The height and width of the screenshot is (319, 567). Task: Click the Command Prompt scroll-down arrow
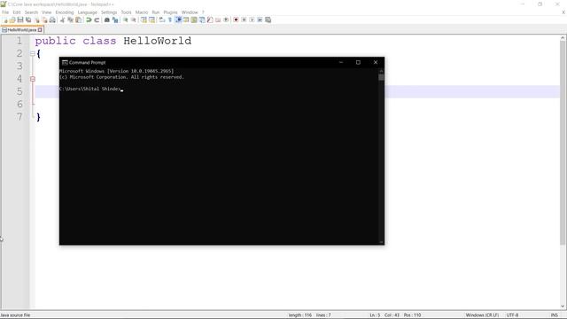tap(381, 242)
